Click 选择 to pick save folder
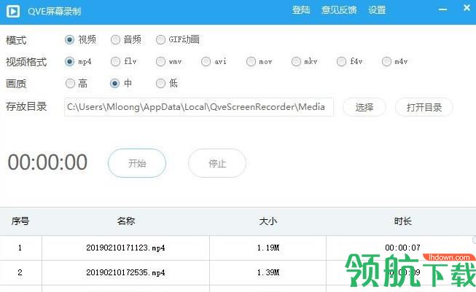 (364, 107)
